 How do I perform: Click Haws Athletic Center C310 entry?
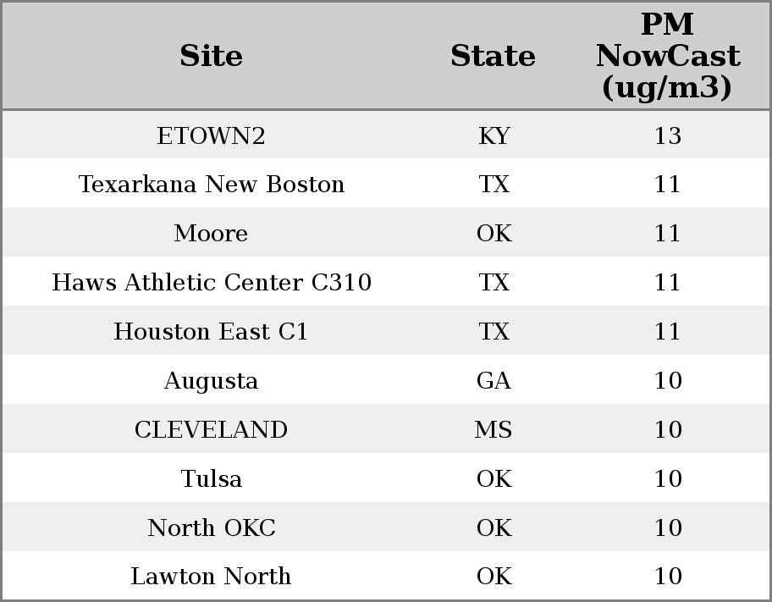click(x=212, y=282)
